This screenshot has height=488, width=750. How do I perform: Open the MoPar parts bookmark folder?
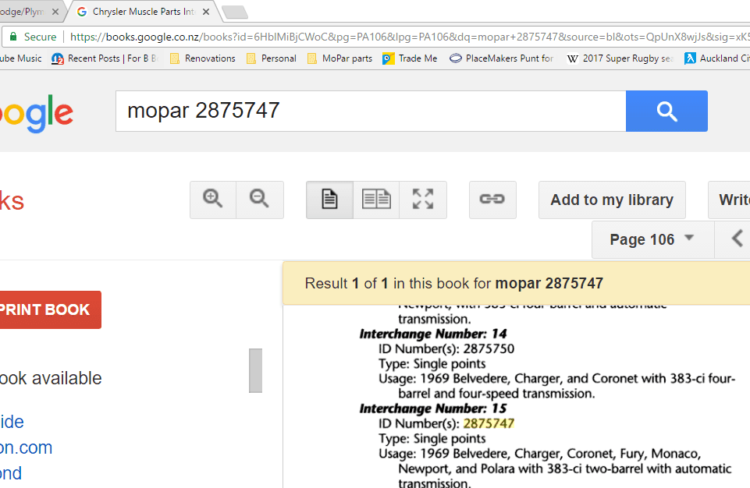click(x=340, y=58)
